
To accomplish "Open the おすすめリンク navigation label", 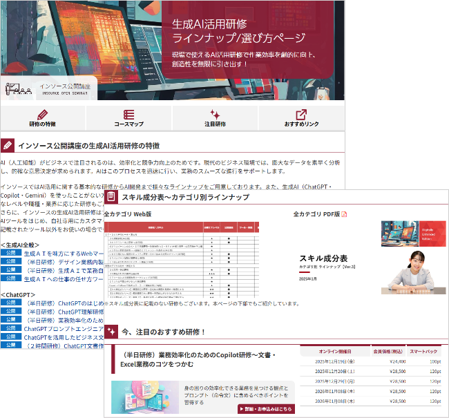I will (301, 124).
